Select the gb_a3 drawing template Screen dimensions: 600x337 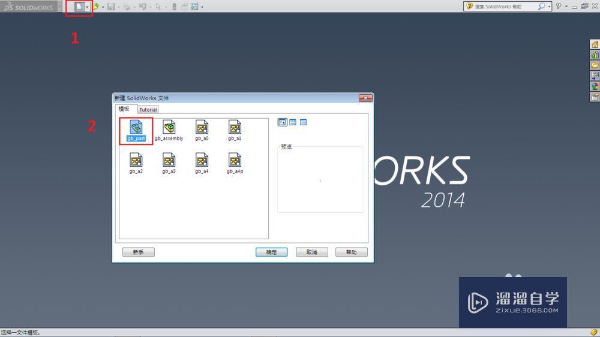point(169,163)
